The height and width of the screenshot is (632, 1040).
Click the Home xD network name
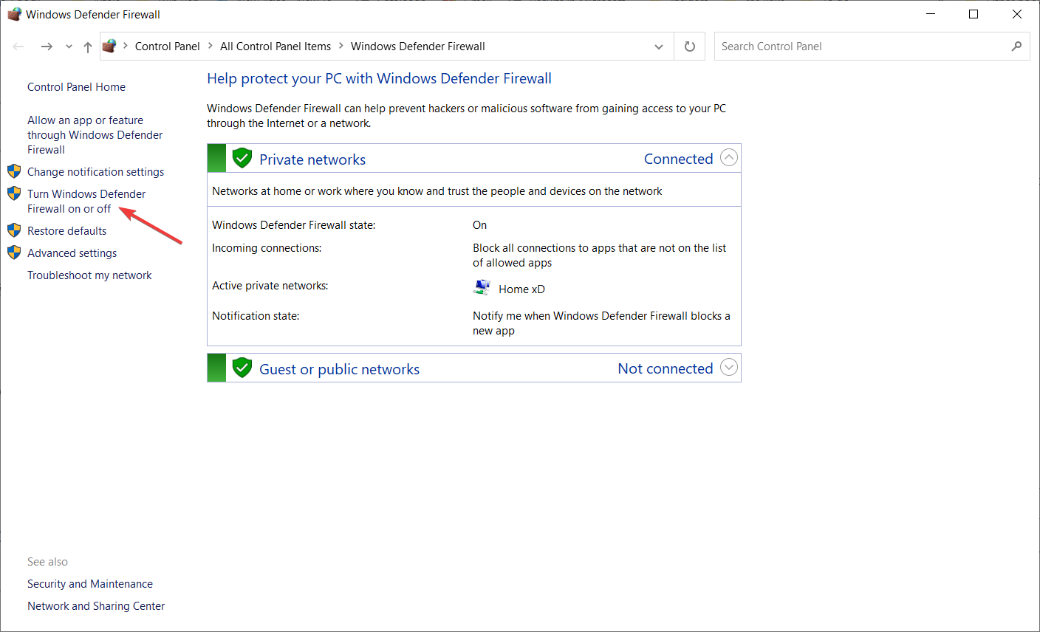point(521,289)
